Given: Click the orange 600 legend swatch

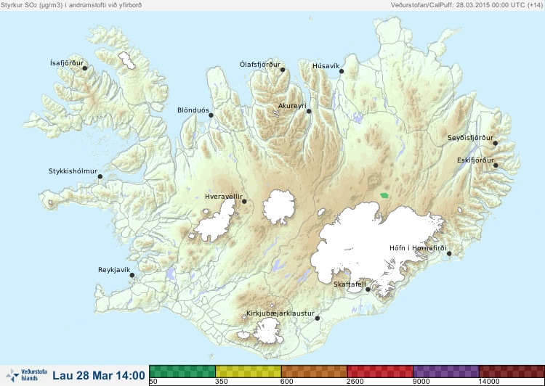Looking at the screenshot, I should tap(314, 371).
